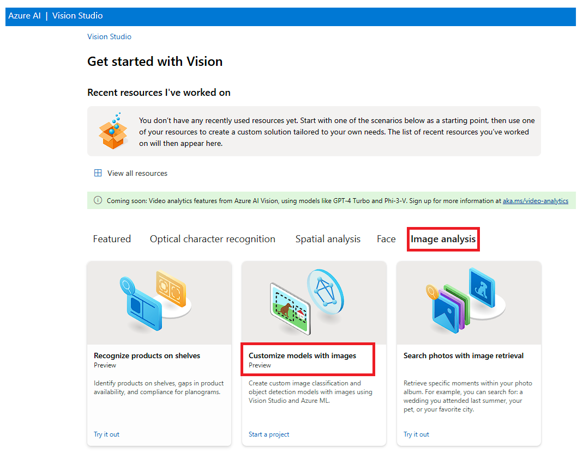
Task: Click the orange box illustration icon
Action: 113,131
